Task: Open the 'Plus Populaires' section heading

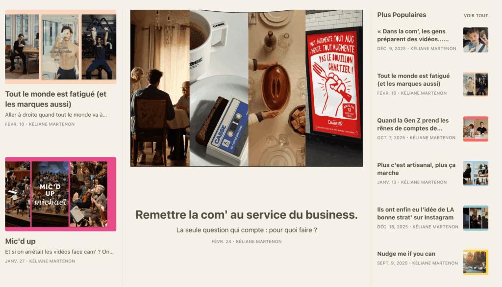Action: tap(402, 15)
